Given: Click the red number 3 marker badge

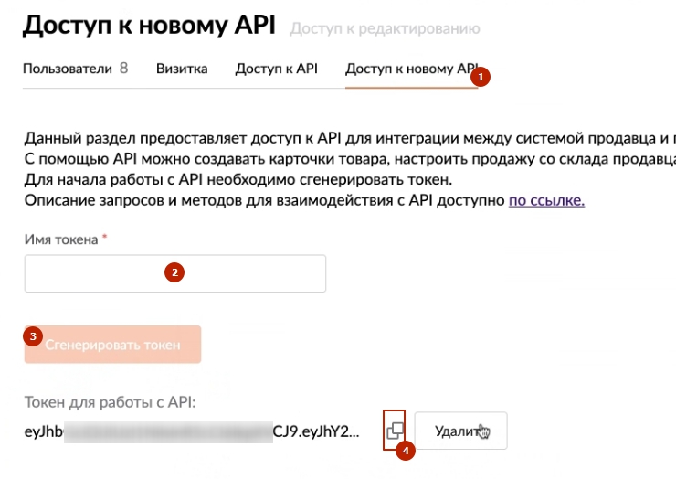Looking at the screenshot, I should tap(34, 337).
